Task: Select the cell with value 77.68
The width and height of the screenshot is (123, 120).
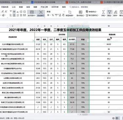Action: [72, 49]
